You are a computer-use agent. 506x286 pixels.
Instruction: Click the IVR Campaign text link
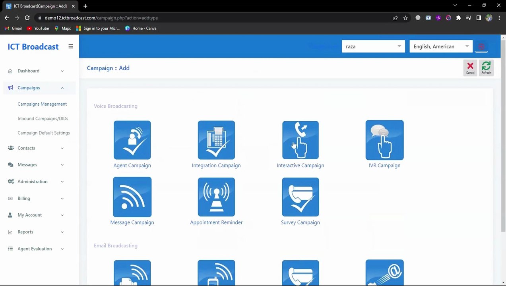[384, 166]
